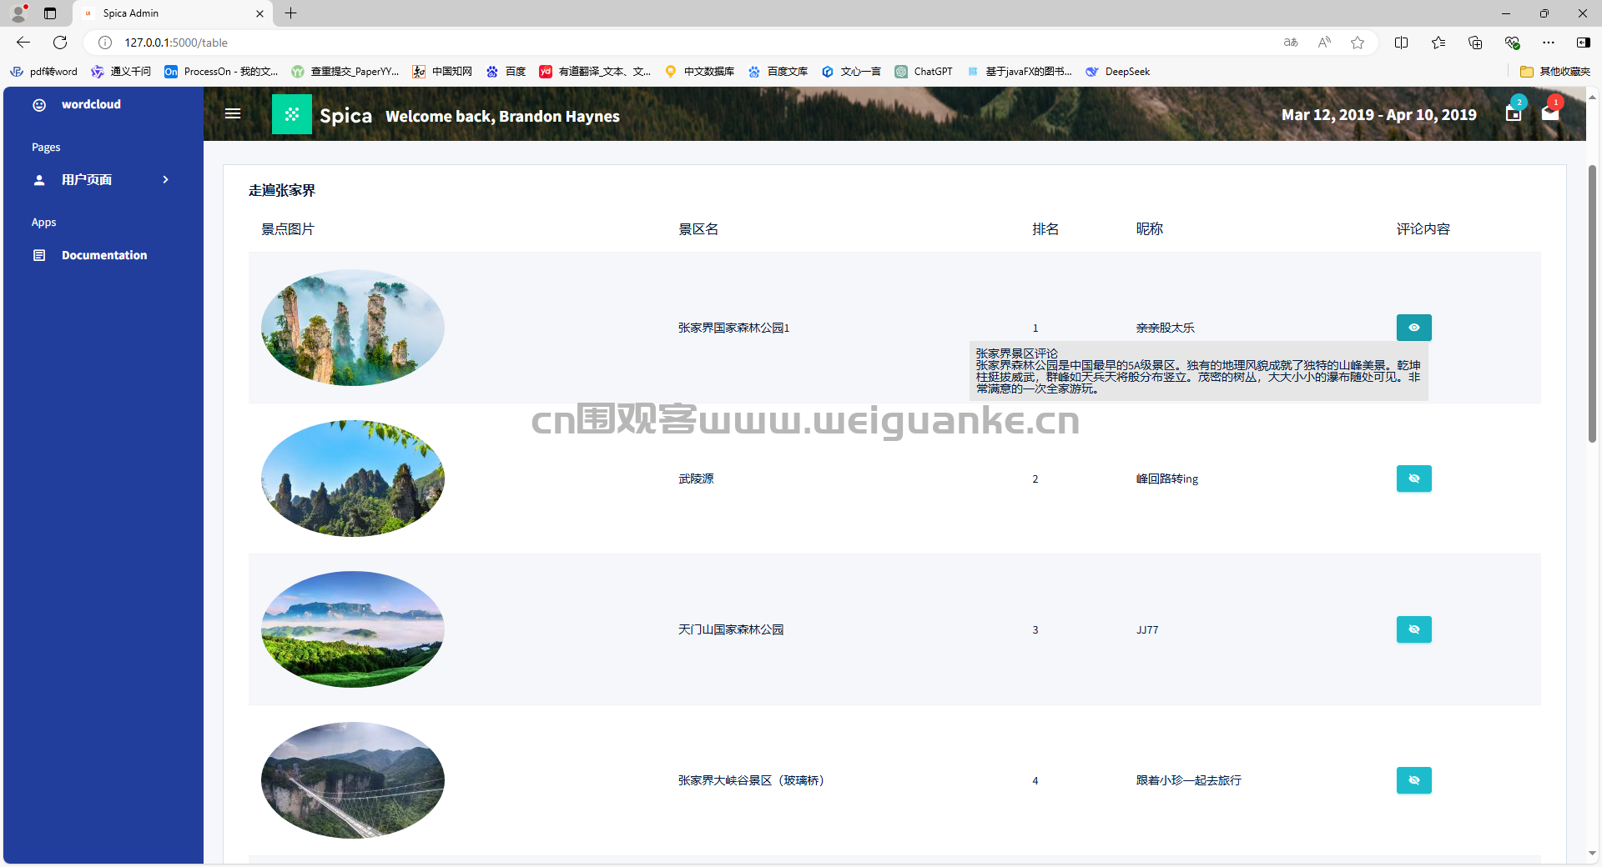This screenshot has height=867, width=1602.
Task: Open the mail inbox icon
Action: tap(1550, 113)
